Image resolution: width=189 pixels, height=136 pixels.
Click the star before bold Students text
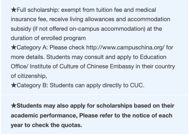tap(14, 106)
